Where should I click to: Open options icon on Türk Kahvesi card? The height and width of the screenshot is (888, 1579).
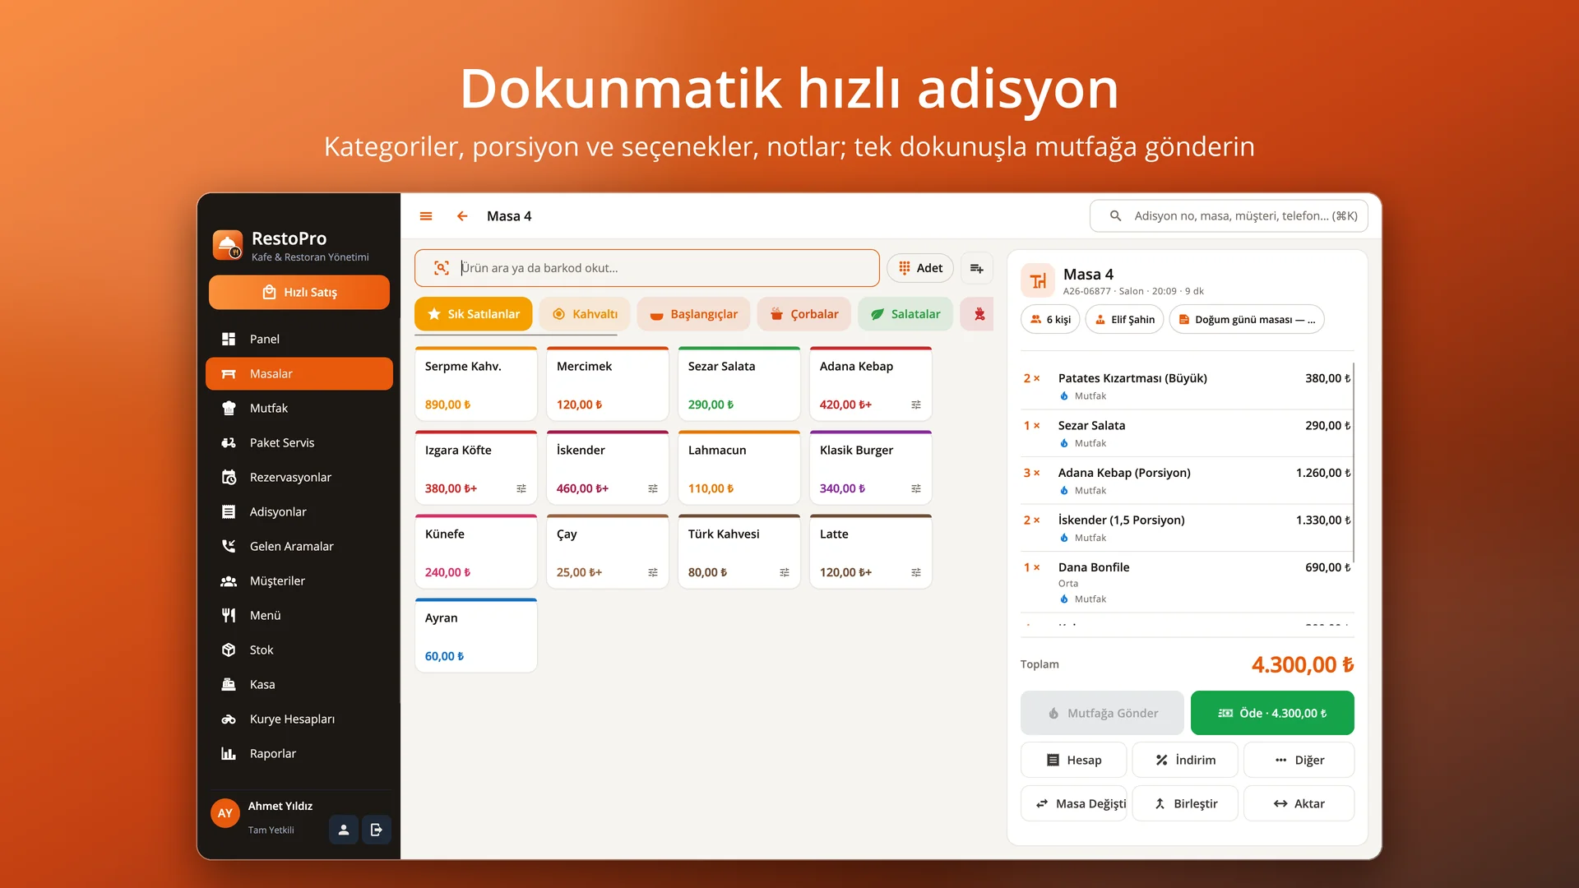point(785,572)
